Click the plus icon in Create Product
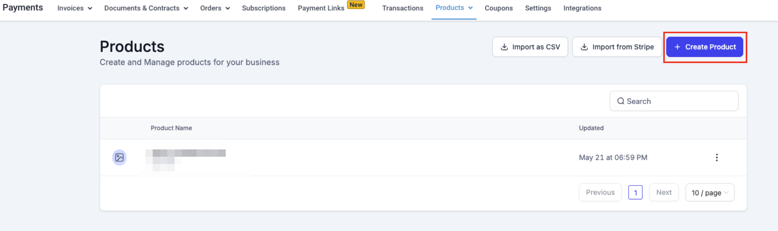Viewport: 778px width, 231px height. coord(677,47)
